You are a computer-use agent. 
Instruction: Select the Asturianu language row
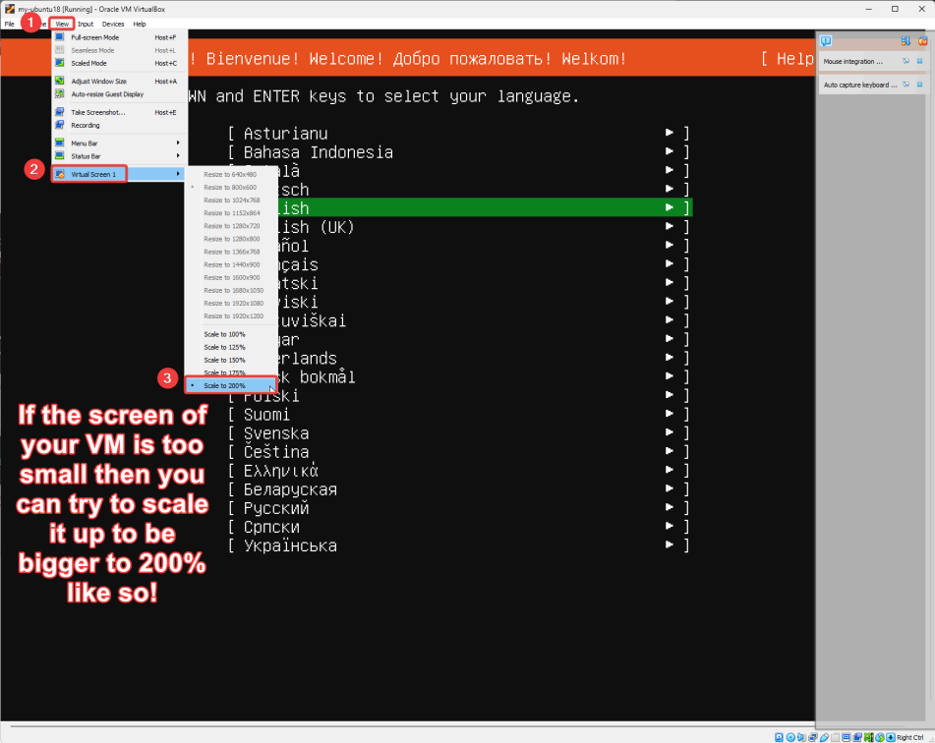pos(458,134)
